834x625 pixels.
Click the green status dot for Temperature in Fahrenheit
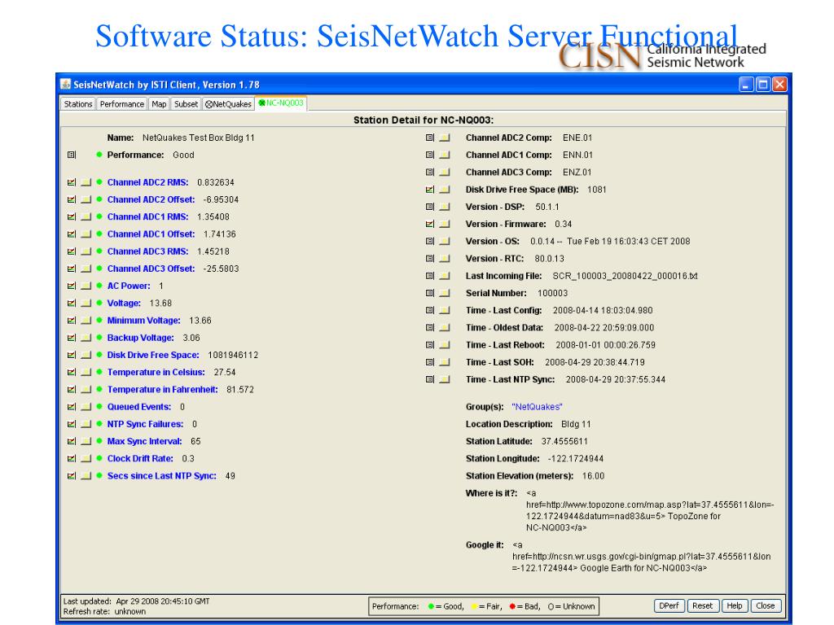(99, 389)
